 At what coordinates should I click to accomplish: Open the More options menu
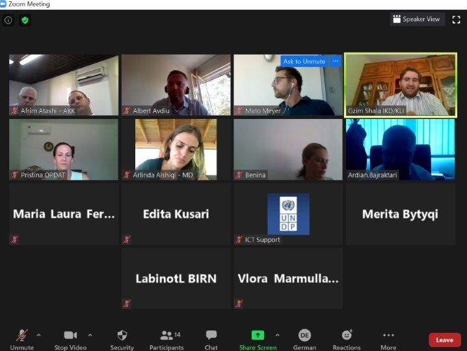(388, 340)
